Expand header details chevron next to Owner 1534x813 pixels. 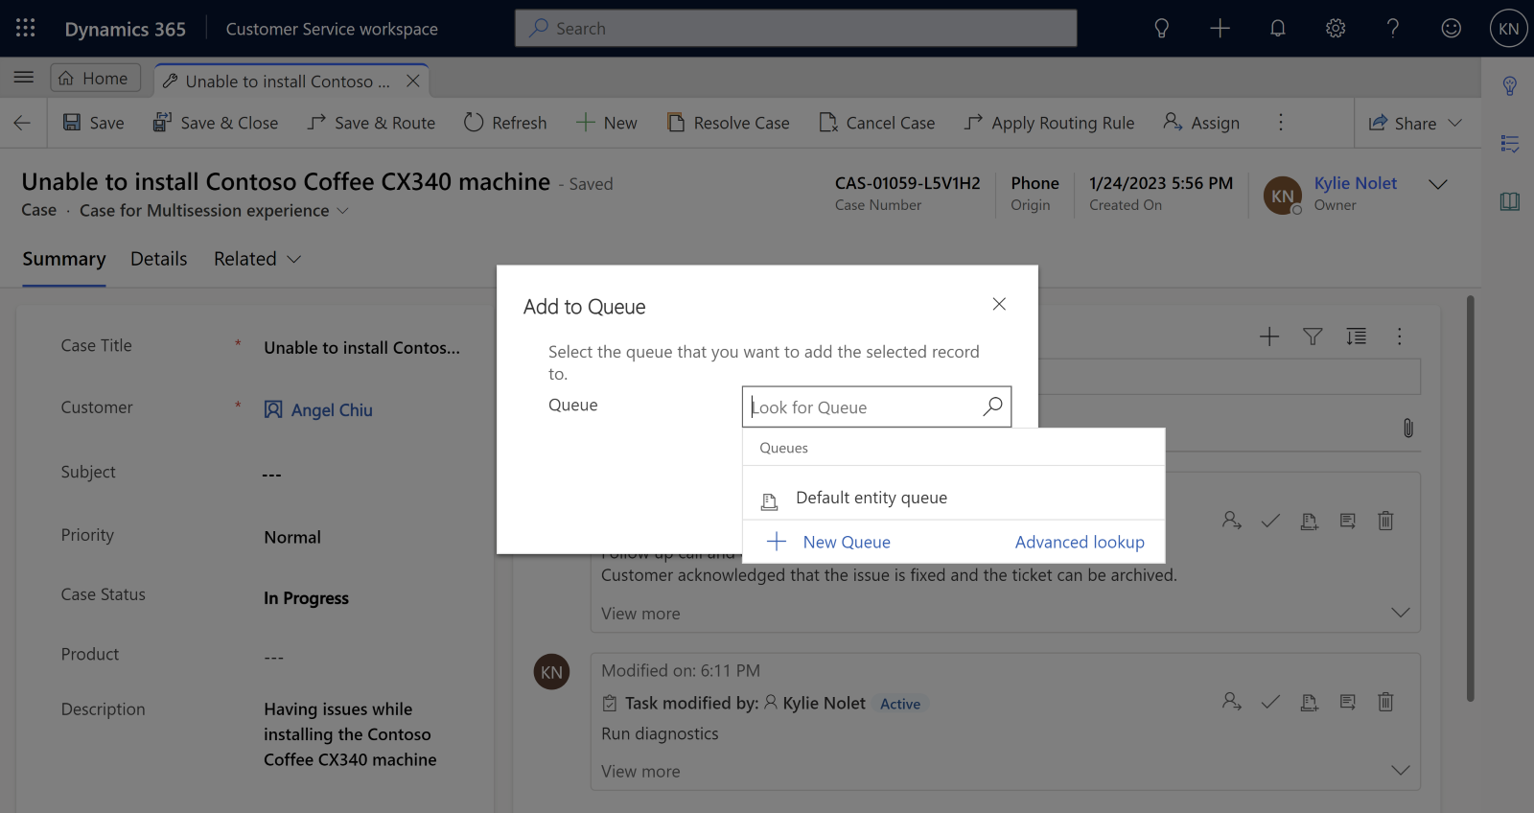click(x=1437, y=184)
